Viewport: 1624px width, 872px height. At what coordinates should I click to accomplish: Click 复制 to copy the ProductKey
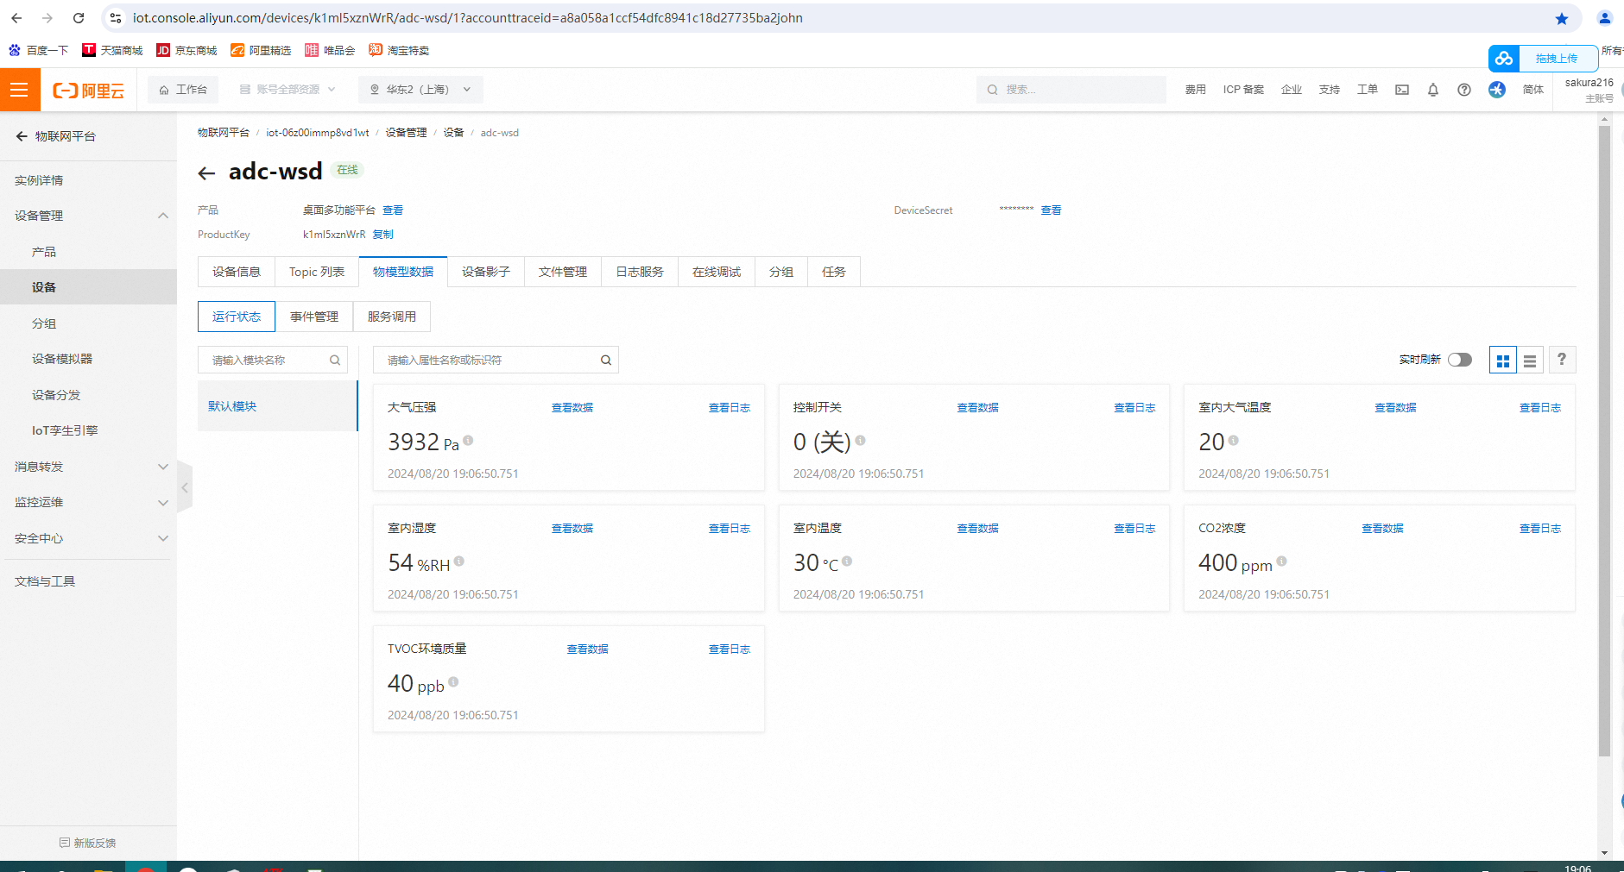(382, 235)
